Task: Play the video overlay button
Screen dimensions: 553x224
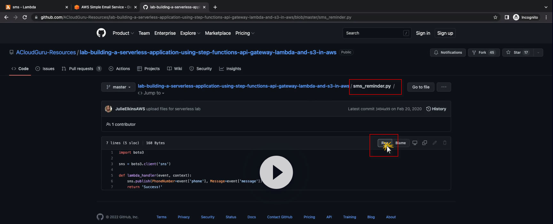Action: (x=276, y=172)
